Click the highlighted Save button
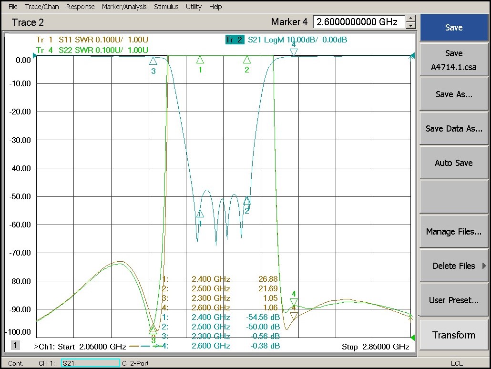This screenshot has height=369, width=491. pyautogui.click(x=453, y=27)
